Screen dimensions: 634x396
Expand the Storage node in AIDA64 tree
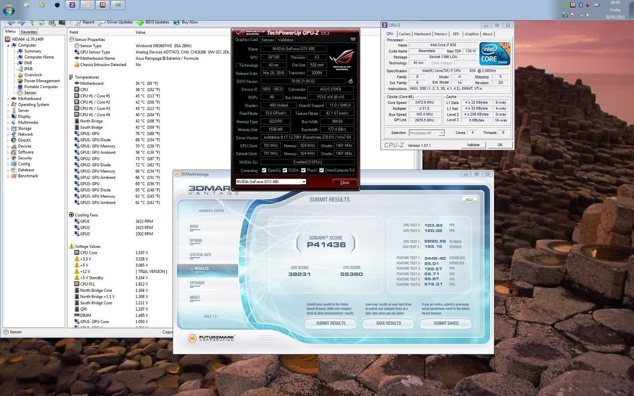8,128
